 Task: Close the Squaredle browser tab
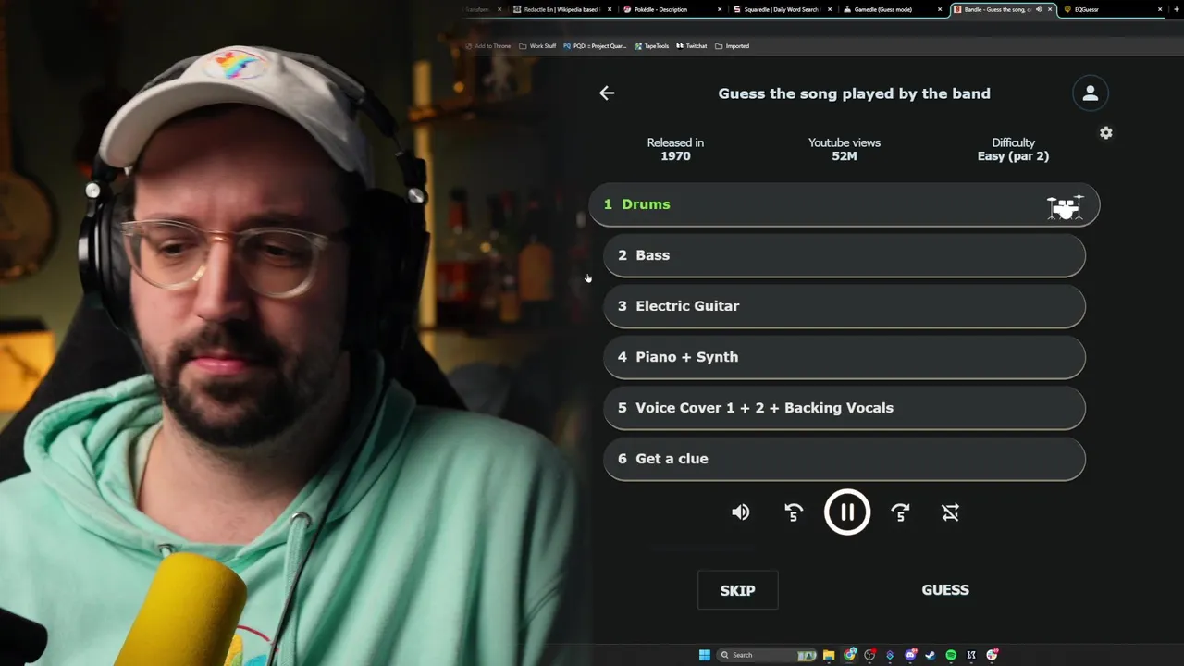(830, 9)
